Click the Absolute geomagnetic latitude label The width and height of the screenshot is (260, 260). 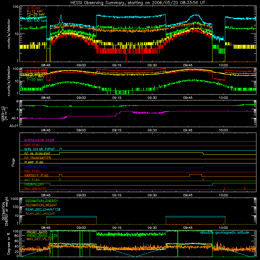tap(225, 232)
